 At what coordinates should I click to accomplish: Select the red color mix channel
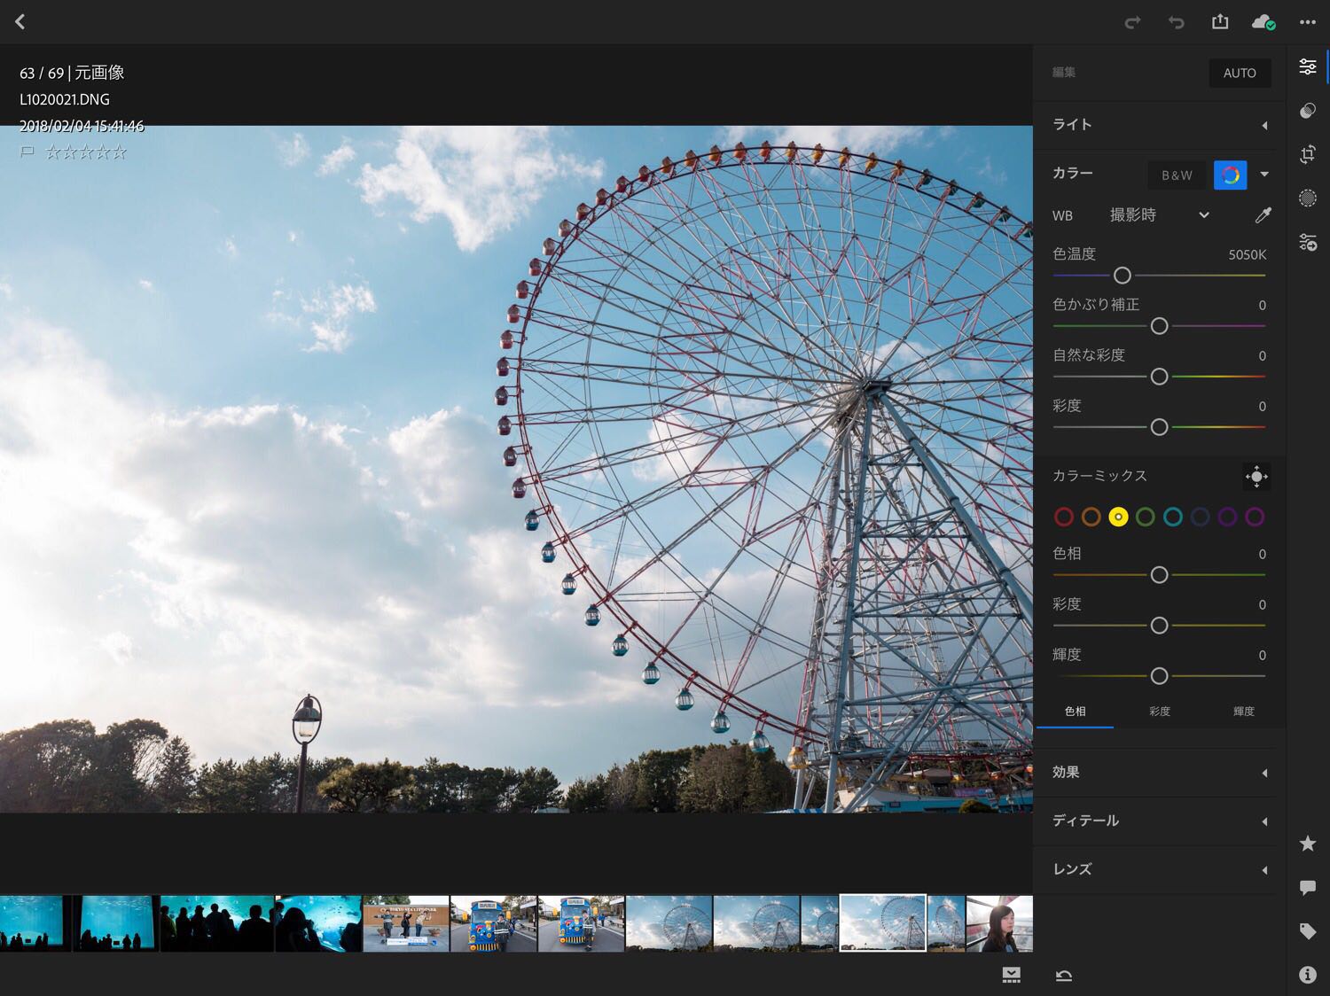point(1064,517)
